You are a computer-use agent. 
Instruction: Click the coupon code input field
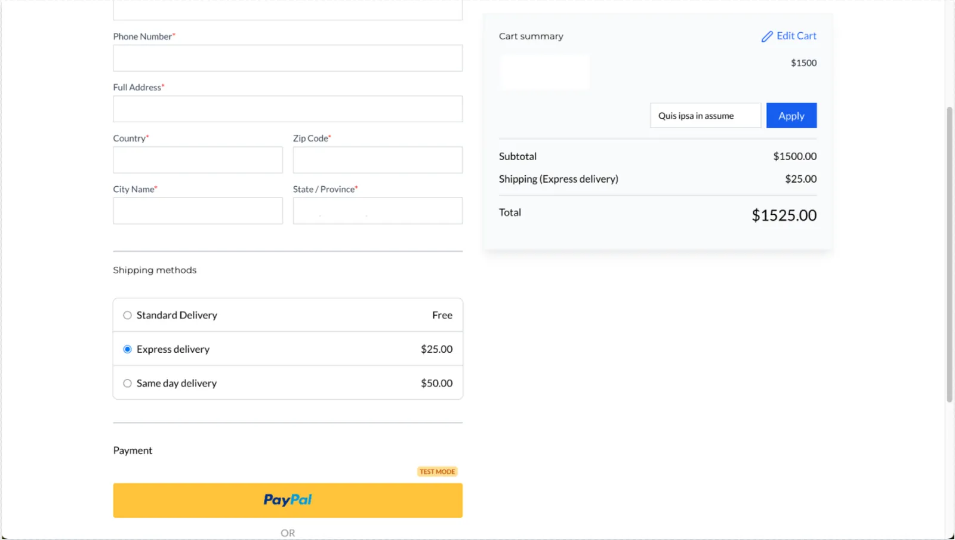pos(706,116)
